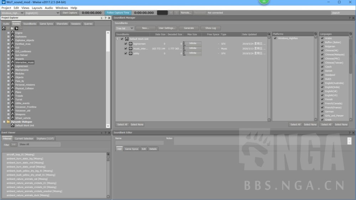Click the loginscreen SoundBank icon
Image resolution: width=356 pixels, height=200 pixels.
131,44
